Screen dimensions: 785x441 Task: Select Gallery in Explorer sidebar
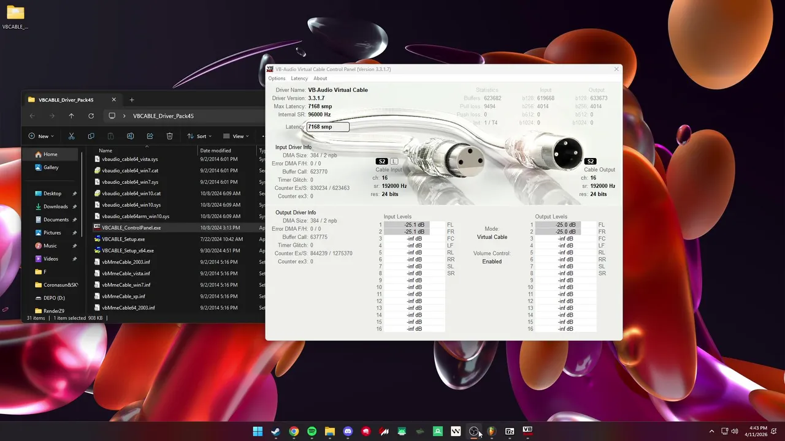coord(52,167)
